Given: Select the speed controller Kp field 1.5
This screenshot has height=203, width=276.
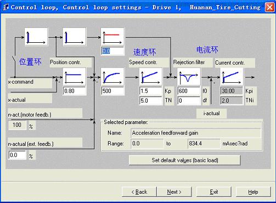Looking at the screenshot, I should pos(151,91).
